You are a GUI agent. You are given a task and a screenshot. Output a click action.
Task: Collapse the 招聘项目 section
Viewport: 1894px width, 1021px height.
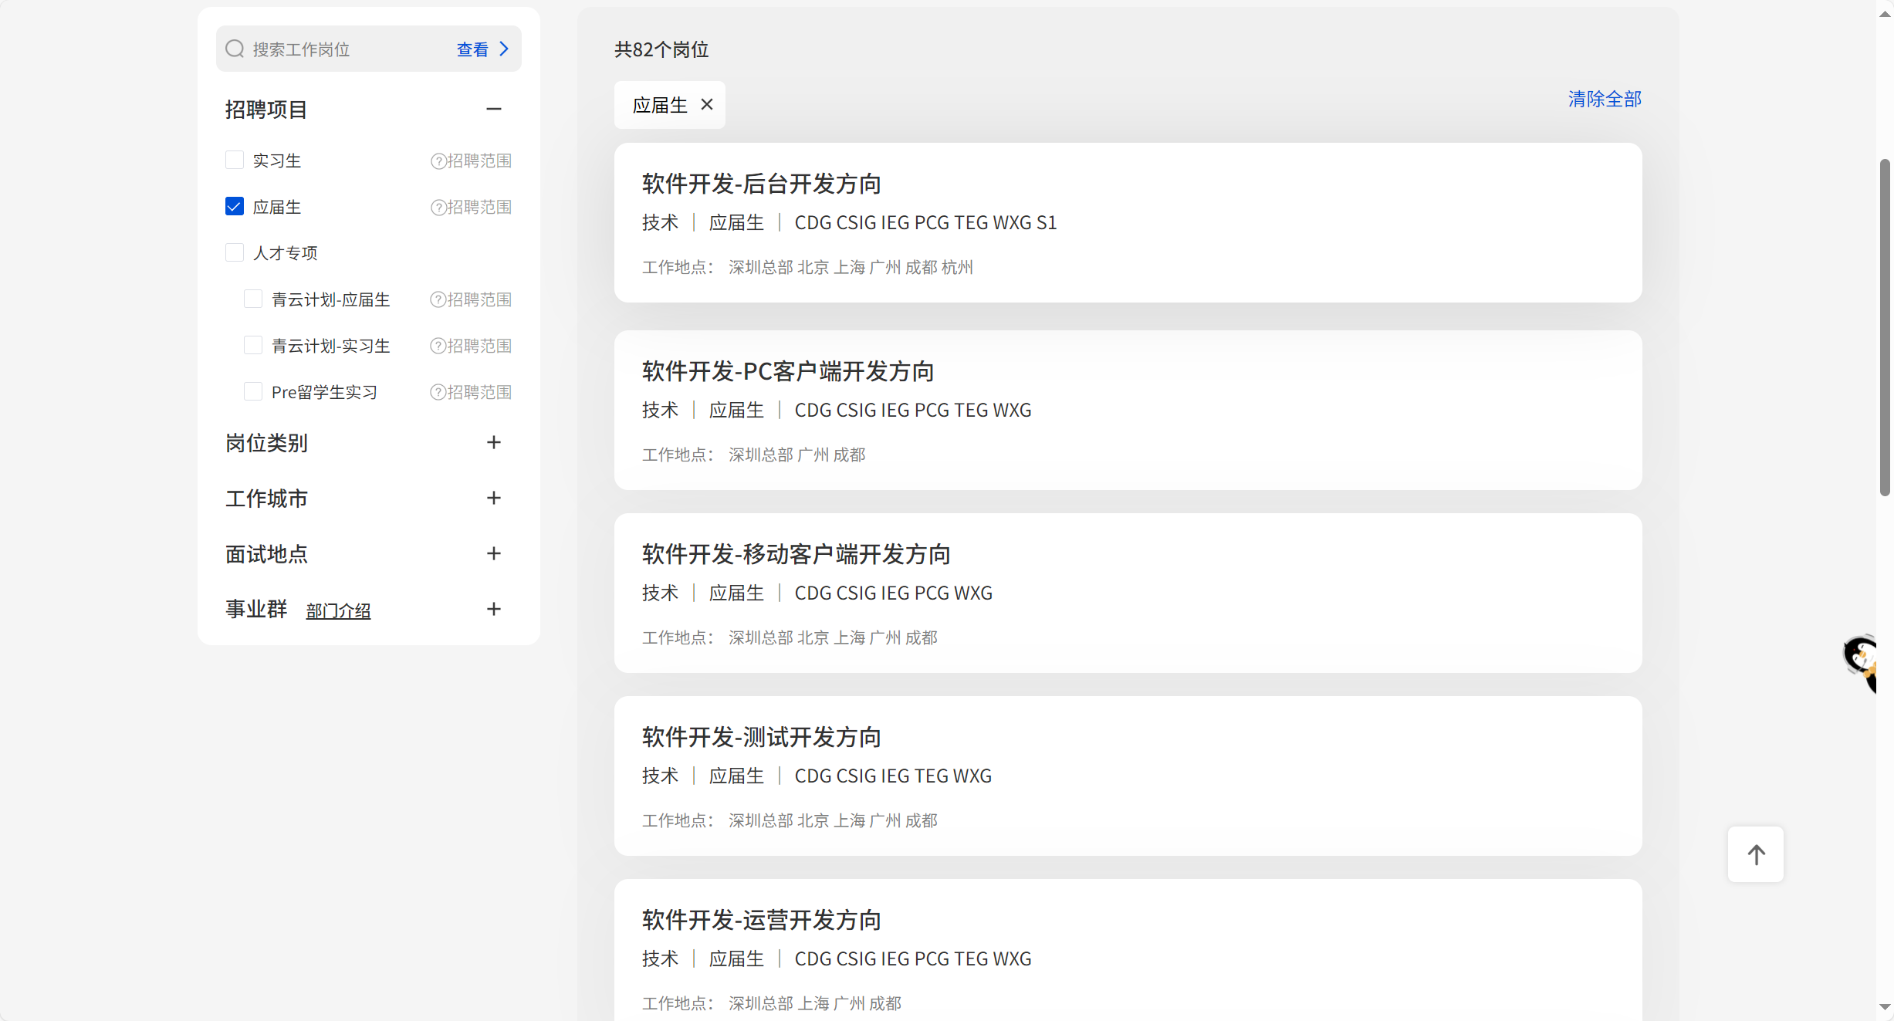[x=494, y=109]
